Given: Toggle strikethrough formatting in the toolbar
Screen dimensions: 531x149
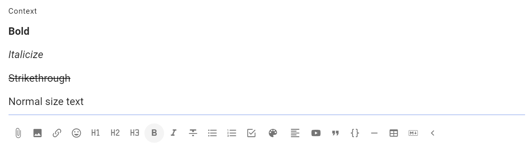Looking at the screenshot, I should pos(193,133).
